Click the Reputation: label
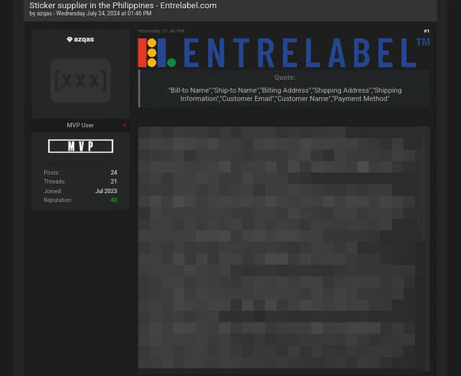 tap(58, 200)
